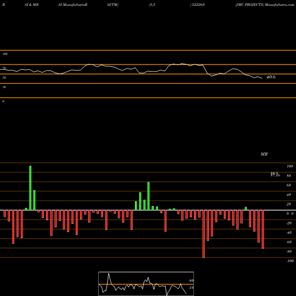Click the mini overview chart thumbnail
Image resolution: width=296 pixels, height=296 pixels.
146,284
